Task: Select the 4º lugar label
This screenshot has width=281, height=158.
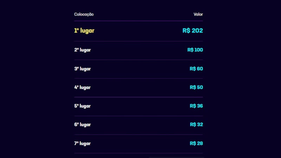Action: tap(83, 87)
